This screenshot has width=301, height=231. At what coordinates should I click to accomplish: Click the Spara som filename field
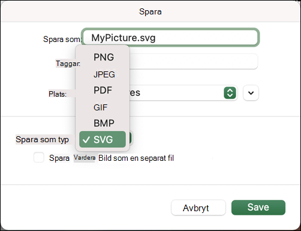click(170, 37)
